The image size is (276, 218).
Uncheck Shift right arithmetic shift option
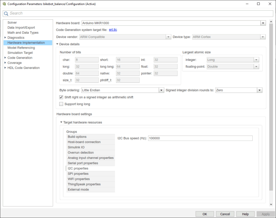point(61,97)
